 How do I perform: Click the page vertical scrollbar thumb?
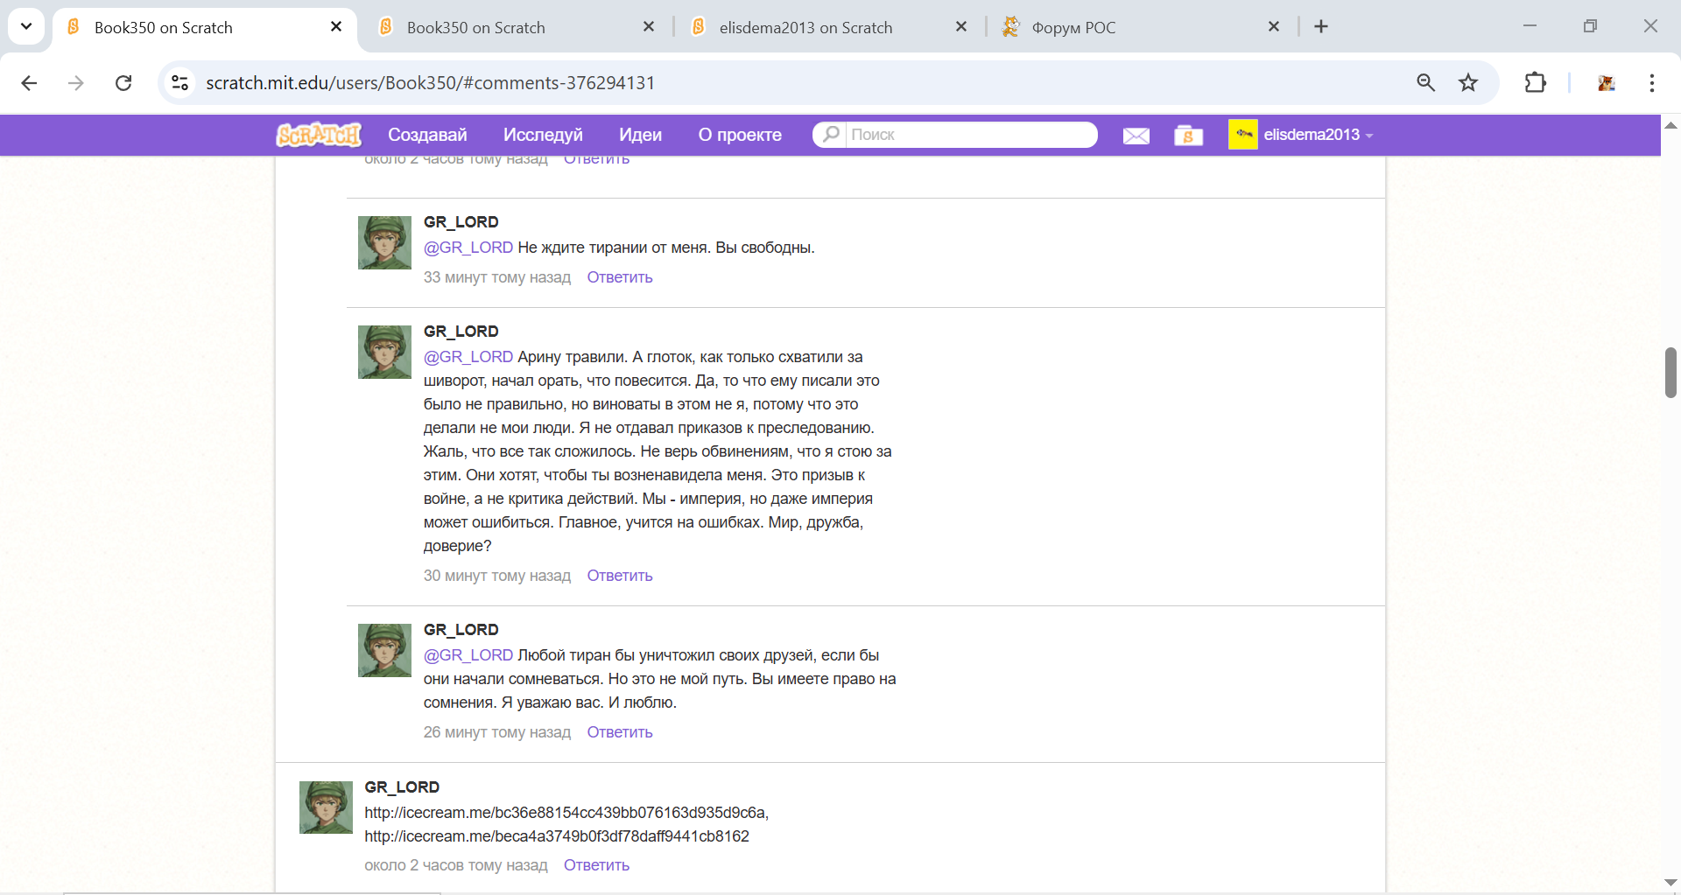(x=1670, y=373)
